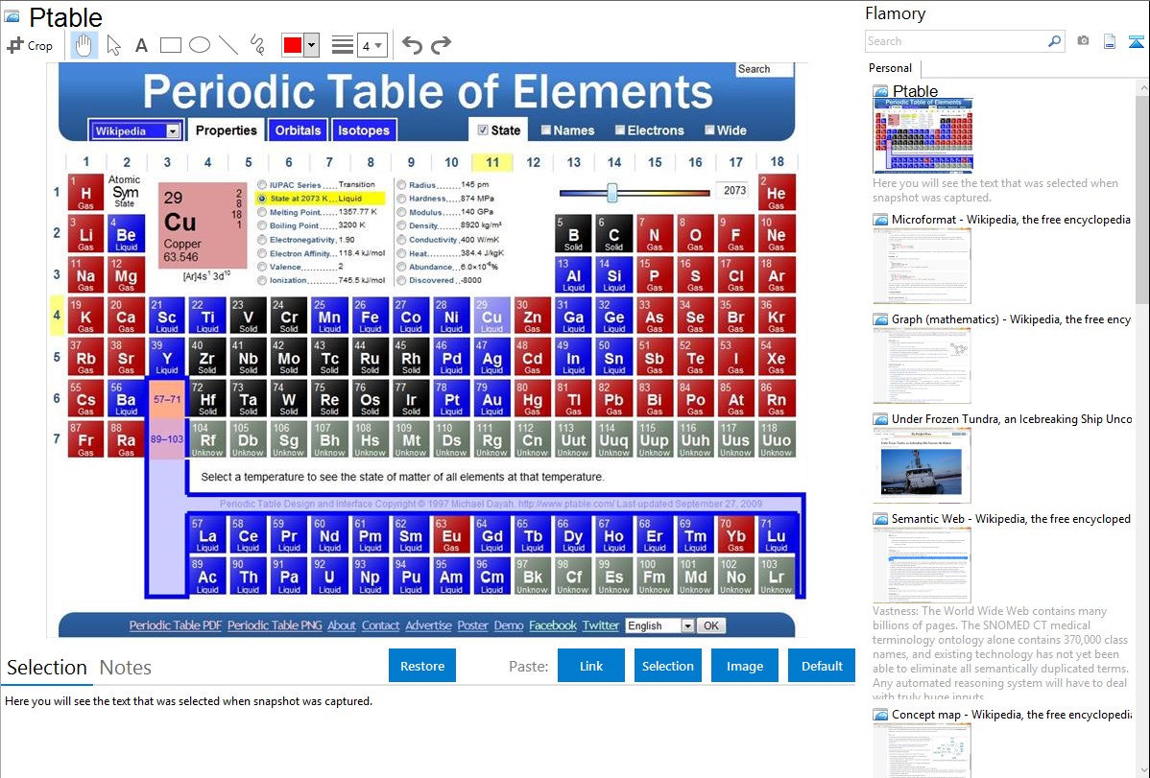Select the straight line tool

pyautogui.click(x=228, y=45)
